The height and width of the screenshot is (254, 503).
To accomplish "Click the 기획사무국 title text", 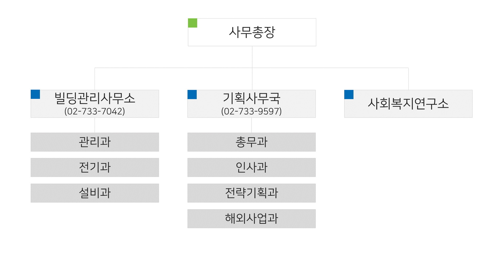I will pyautogui.click(x=251, y=98).
